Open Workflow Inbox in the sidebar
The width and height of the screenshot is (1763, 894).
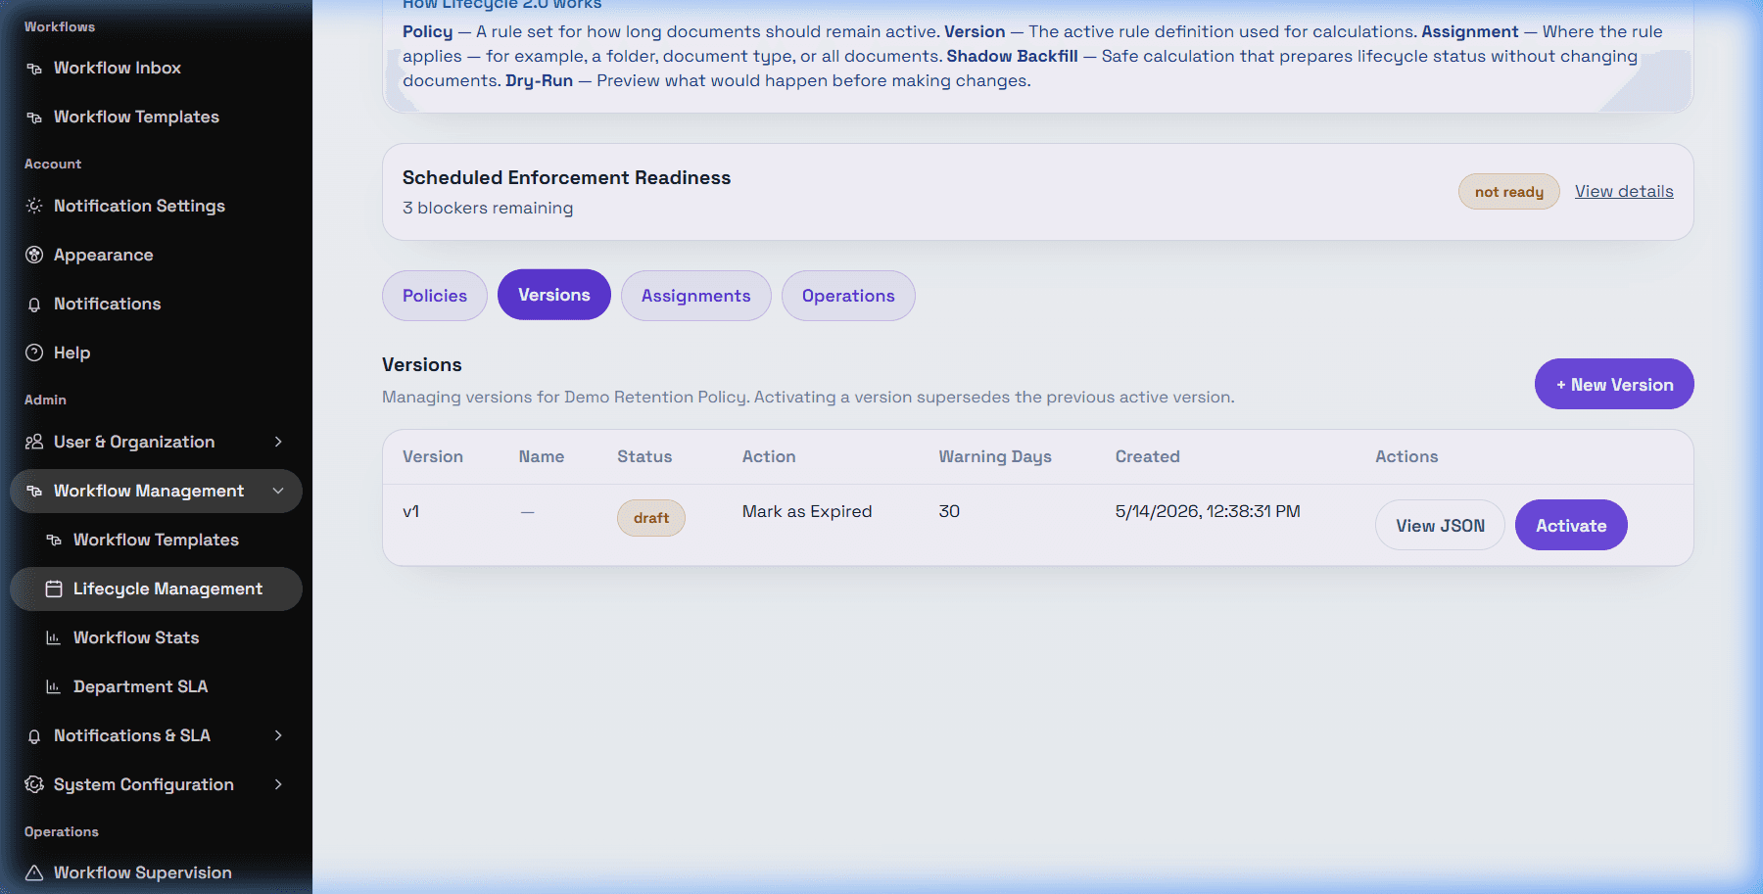tap(156, 68)
